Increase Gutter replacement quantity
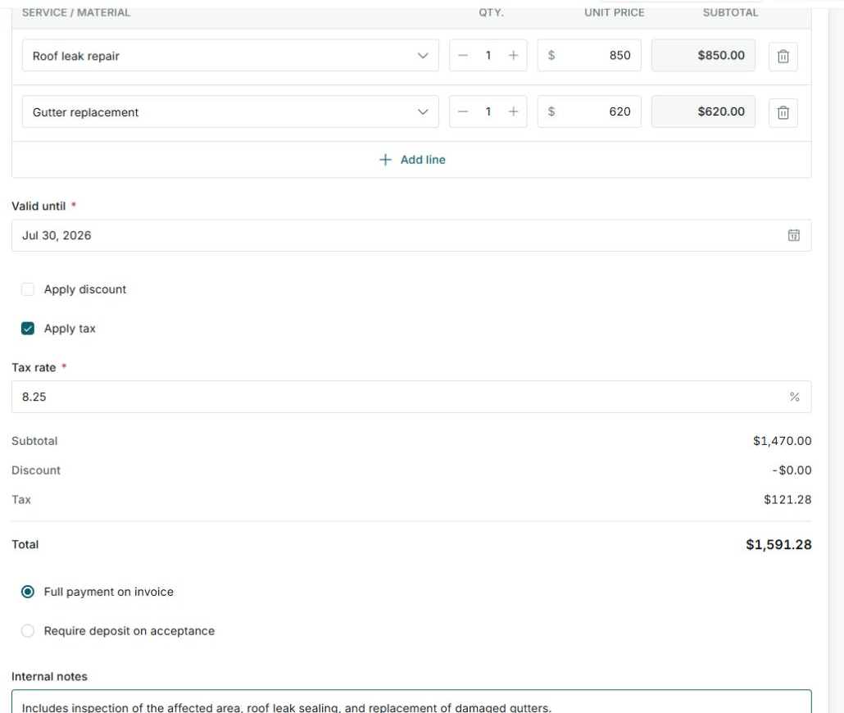Screen dimensions: 844x713 513,111
